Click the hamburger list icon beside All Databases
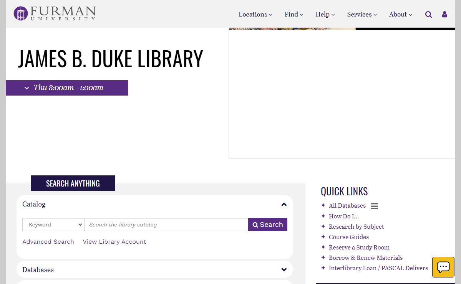This screenshot has height=284, width=461. pyautogui.click(x=374, y=206)
